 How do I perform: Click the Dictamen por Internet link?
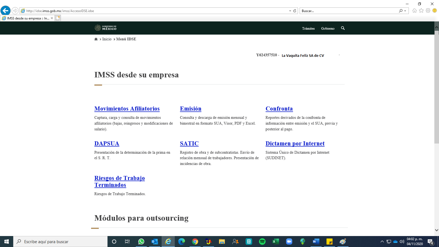(295, 144)
